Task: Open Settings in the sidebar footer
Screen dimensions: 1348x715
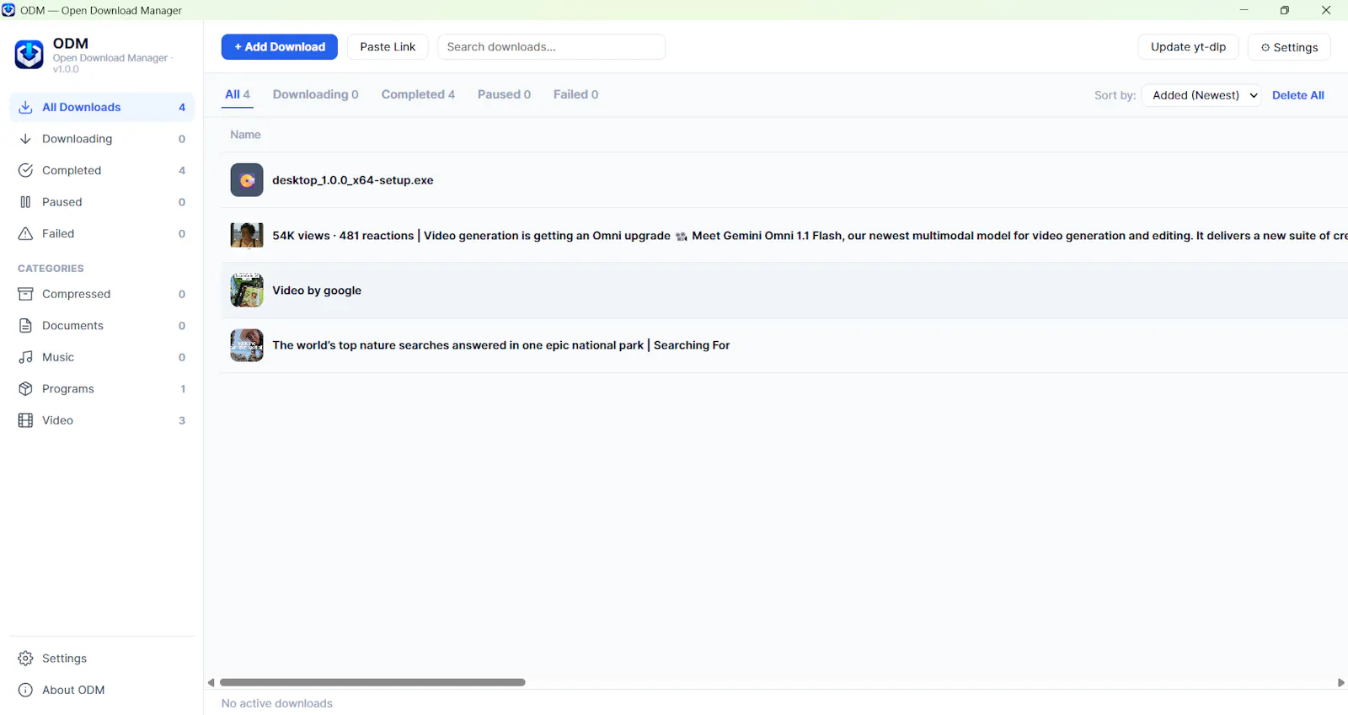Action: point(102,659)
